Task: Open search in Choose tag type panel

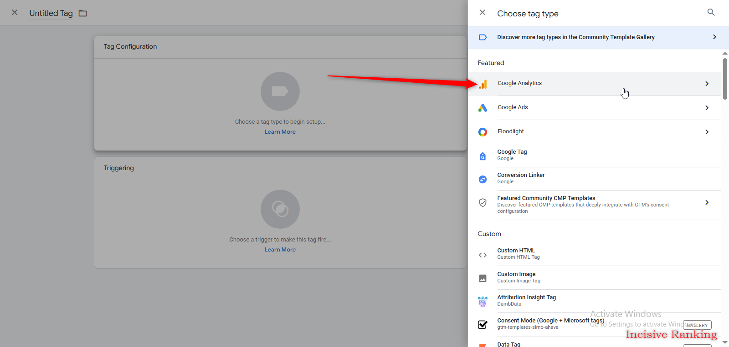Action: tap(711, 12)
